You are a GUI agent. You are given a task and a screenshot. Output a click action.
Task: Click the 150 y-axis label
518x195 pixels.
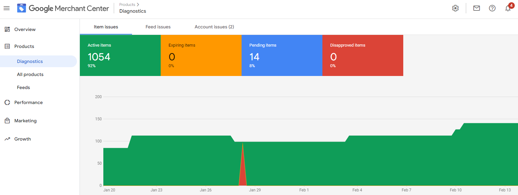98,119
